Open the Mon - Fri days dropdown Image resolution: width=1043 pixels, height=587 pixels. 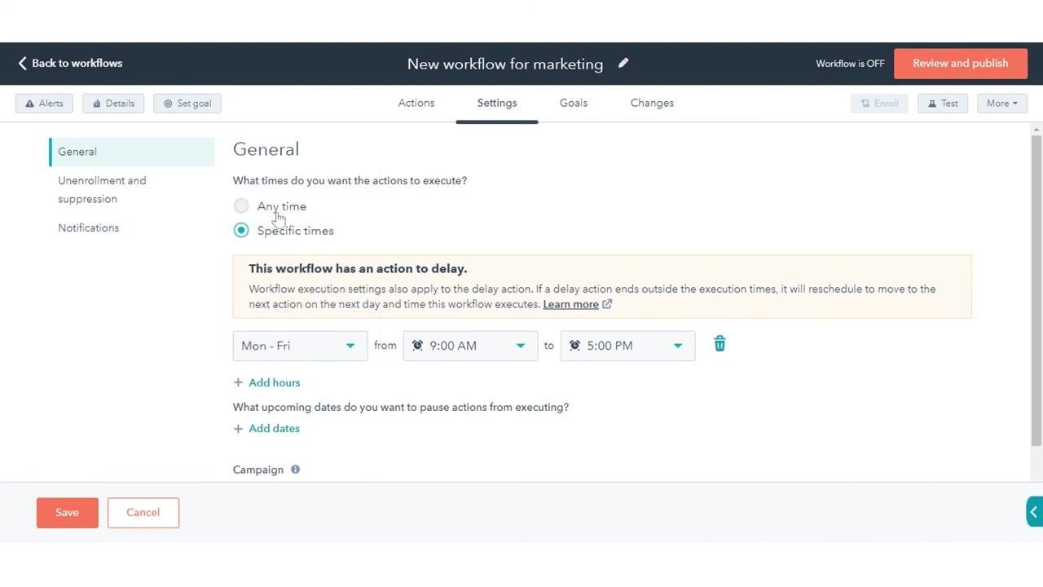[x=300, y=346]
